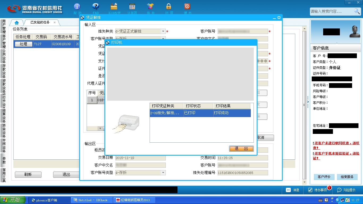Click the VNC tray icon
Viewport: 363px width, 204px height.
pos(347,200)
